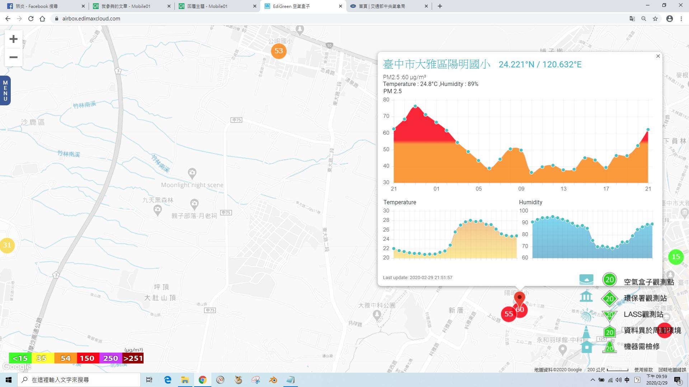The image size is (689, 387).
Task: Open the blue MENU side tab
Action: point(5,91)
